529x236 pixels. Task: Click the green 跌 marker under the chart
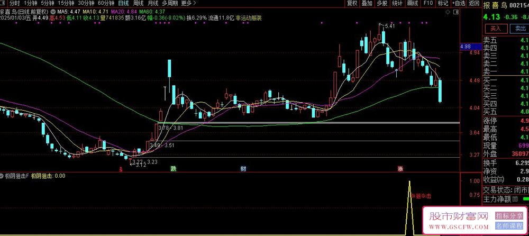point(173,169)
